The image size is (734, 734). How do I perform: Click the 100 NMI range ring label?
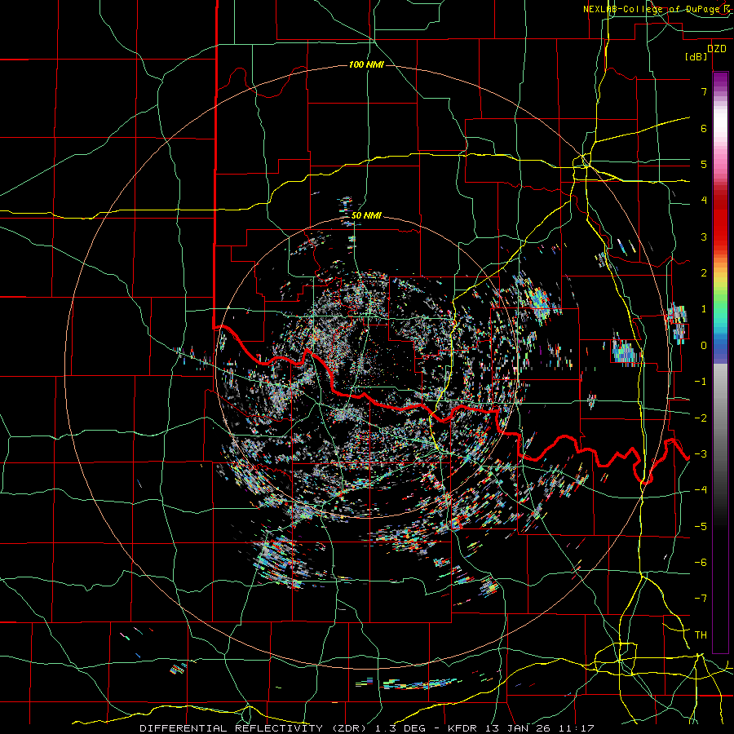366,64
